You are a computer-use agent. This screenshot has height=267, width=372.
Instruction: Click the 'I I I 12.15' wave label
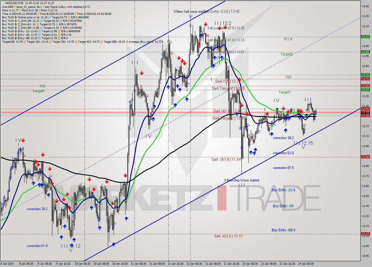(x=303, y=143)
